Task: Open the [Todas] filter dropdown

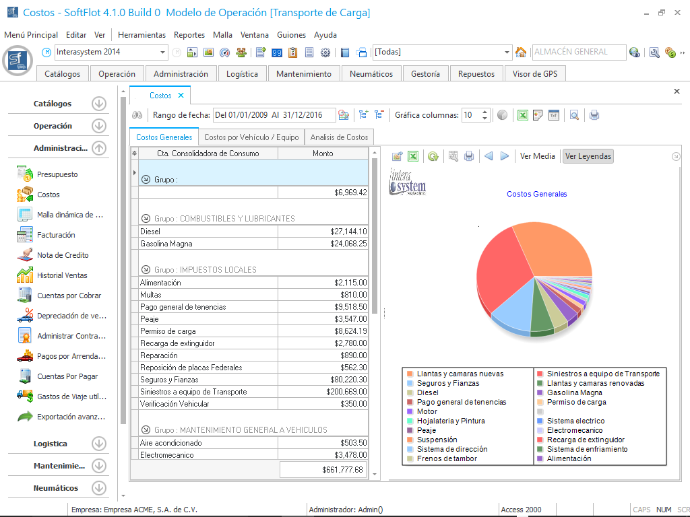Action: point(507,53)
